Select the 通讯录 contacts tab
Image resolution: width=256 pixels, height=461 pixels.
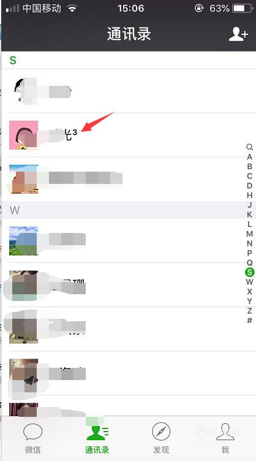(x=97, y=438)
